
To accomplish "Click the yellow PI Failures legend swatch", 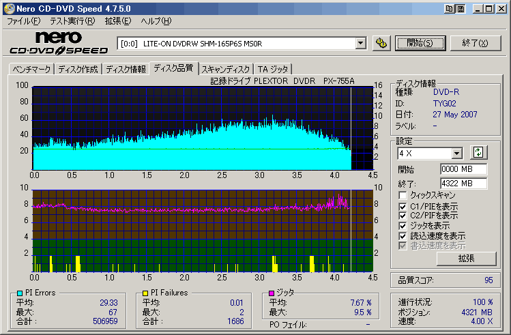I will [145, 293].
